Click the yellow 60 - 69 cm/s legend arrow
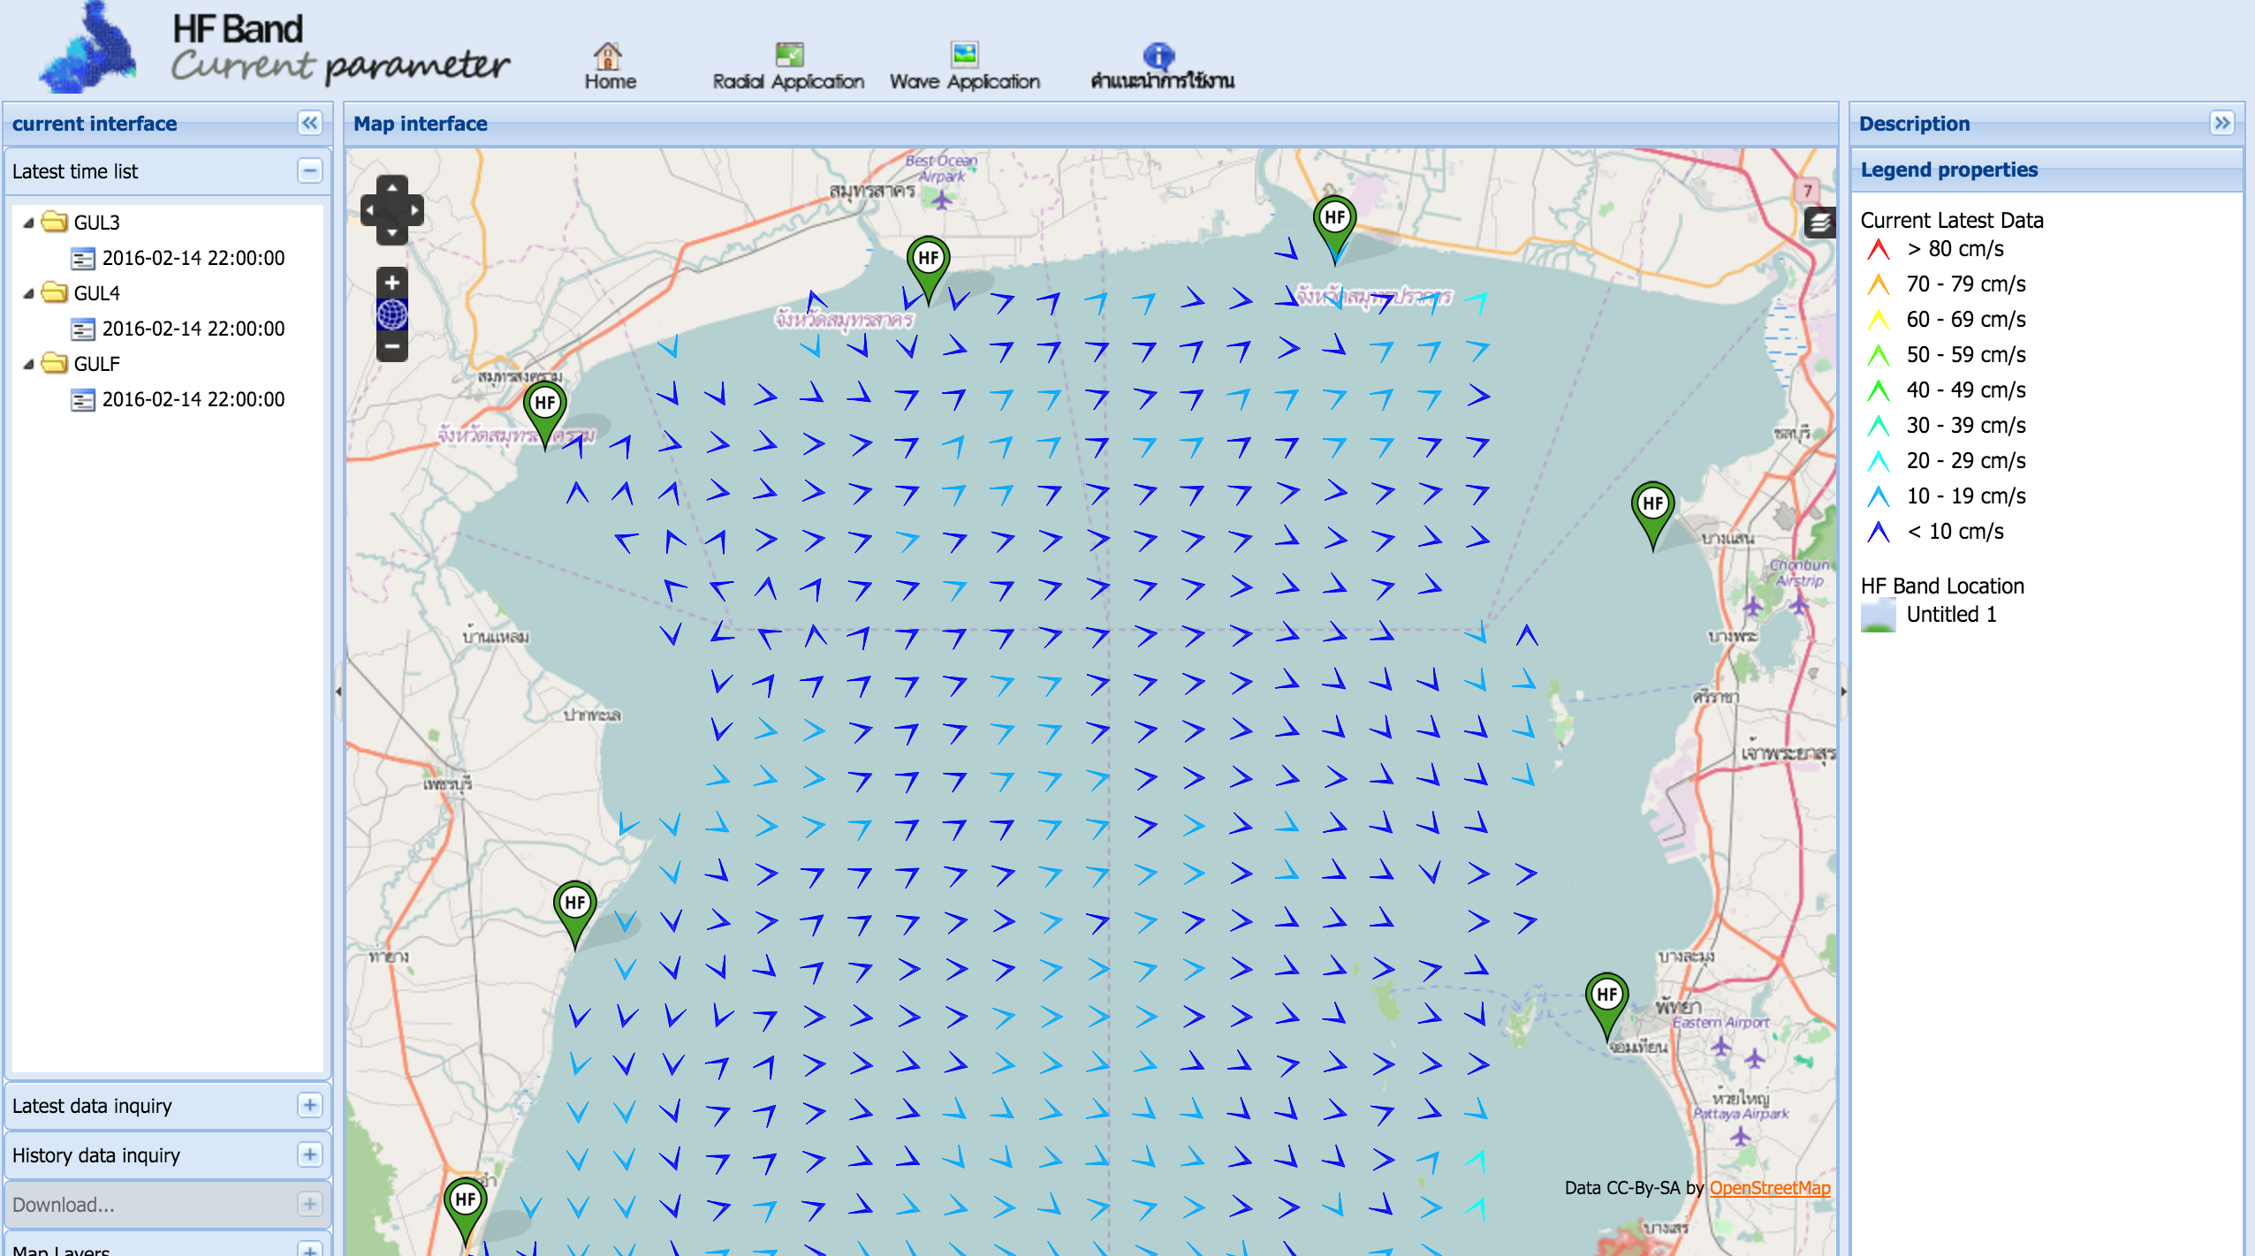This screenshot has width=2255, height=1256. [1879, 320]
